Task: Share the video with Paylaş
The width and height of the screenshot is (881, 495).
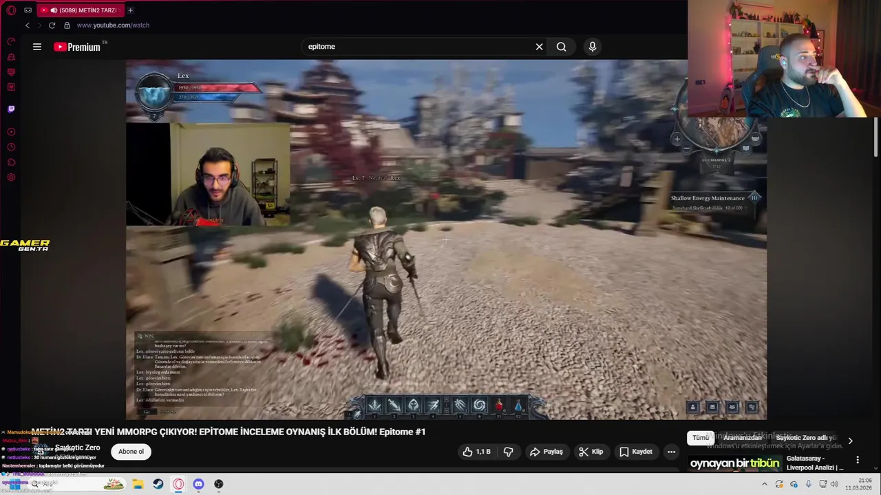Action: click(x=546, y=452)
